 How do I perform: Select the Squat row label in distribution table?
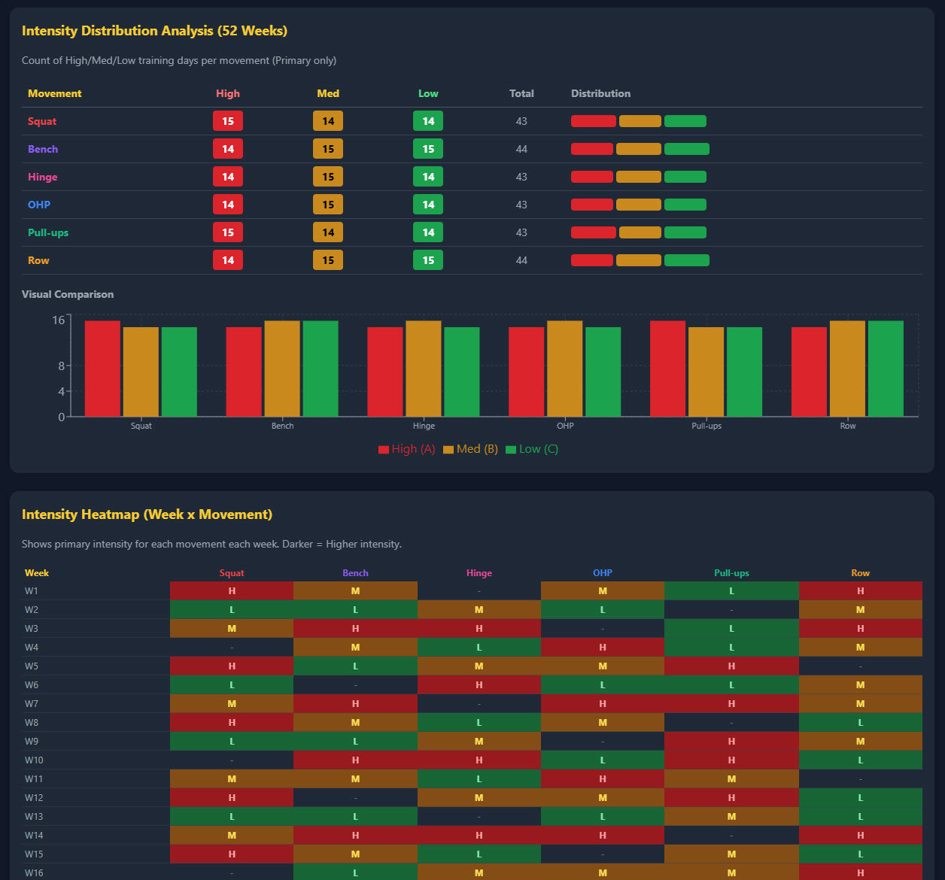pyautogui.click(x=42, y=121)
